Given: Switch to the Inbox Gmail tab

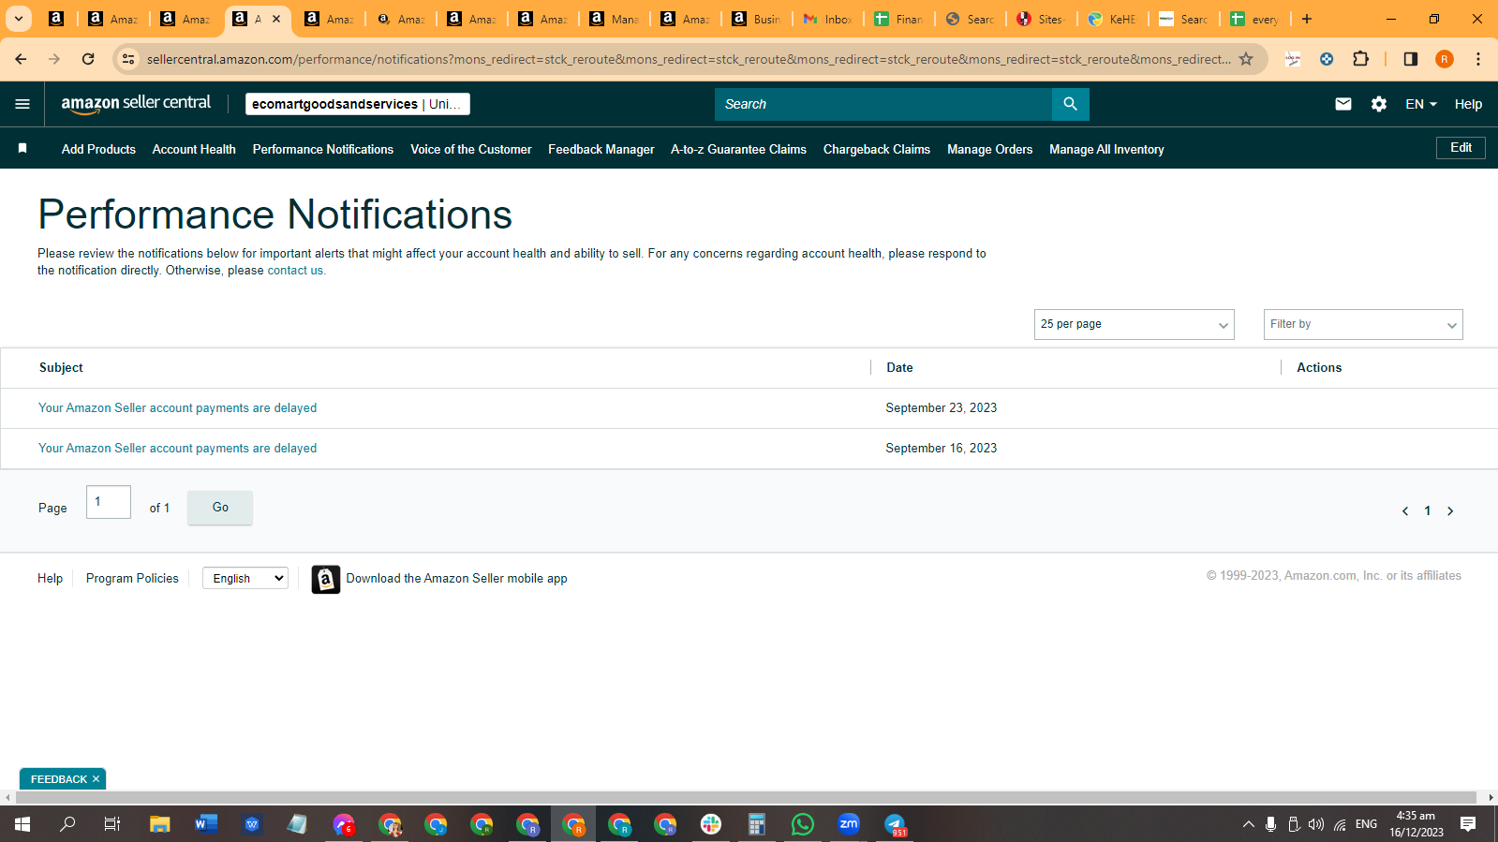Looking at the screenshot, I should tap(828, 19).
